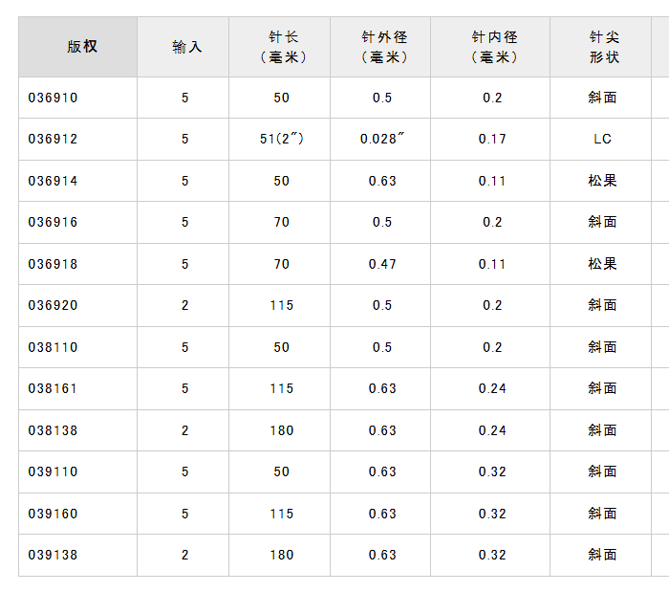Open product code 038110

tap(54, 347)
